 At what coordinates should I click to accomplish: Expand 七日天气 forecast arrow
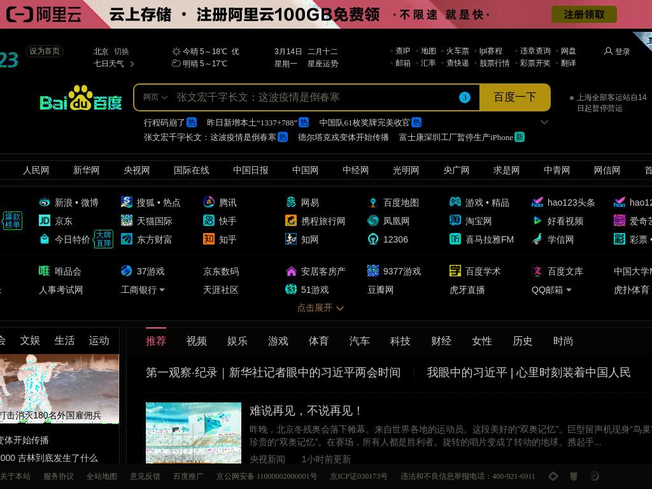pyautogui.click(x=132, y=64)
